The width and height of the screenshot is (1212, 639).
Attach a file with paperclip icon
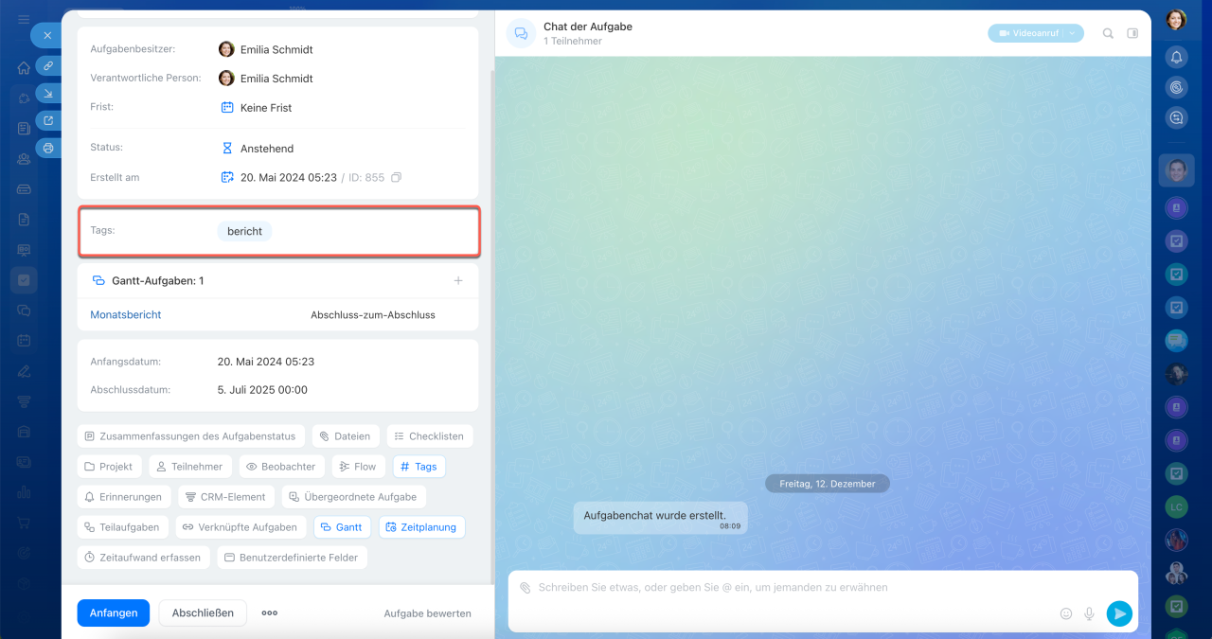[525, 588]
